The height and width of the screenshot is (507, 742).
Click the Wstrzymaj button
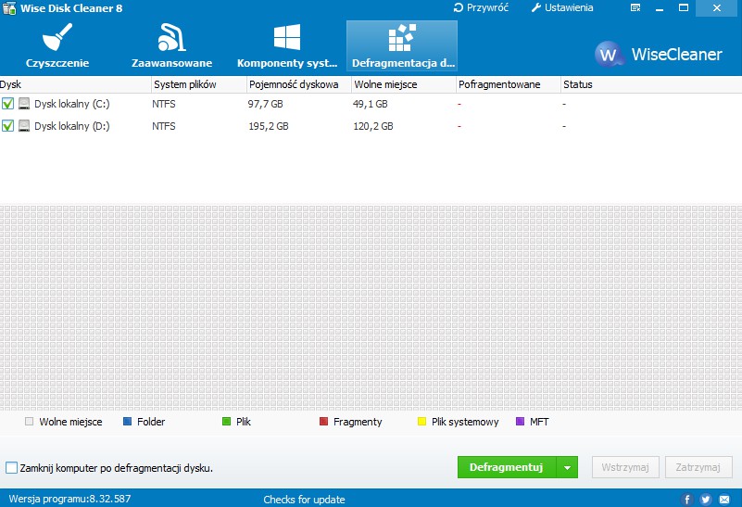[x=625, y=467]
